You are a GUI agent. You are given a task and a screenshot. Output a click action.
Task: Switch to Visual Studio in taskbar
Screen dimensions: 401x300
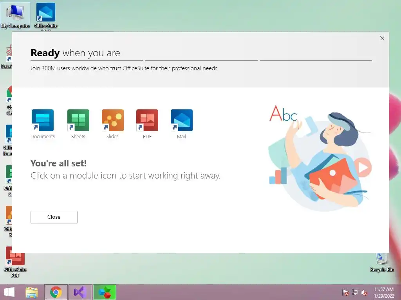[x=80, y=292]
